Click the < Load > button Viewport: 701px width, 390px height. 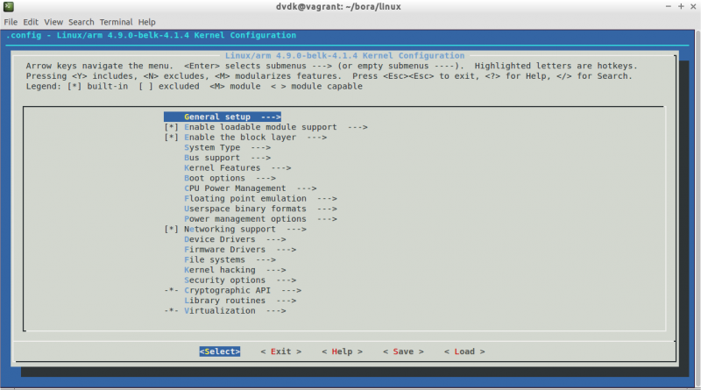click(464, 351)
